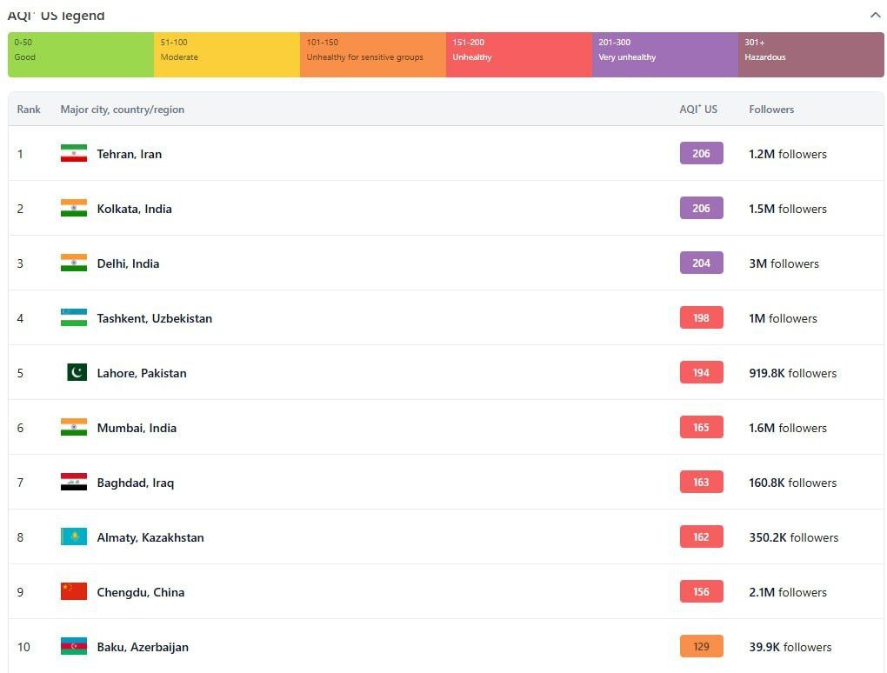887x673 pixels.
Task: Open Mumbai, India air quality page
Action: (x=137, y=428)
